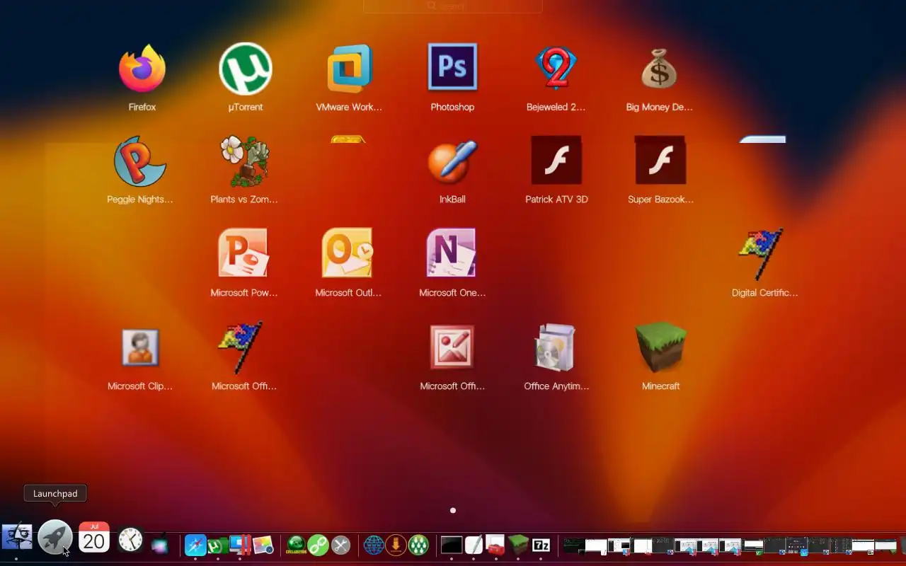Open the VMware Workstation app icon
906x566 pixels.
coord(349,69)
